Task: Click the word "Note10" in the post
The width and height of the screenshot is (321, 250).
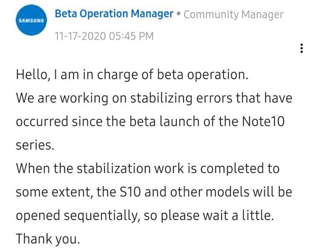Action: (x=263, y=121)
